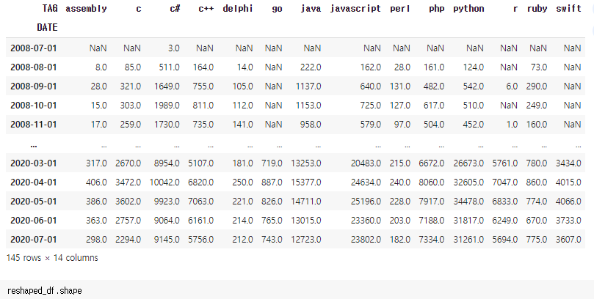Click the 3607.0 swift value
Image resolution: width=594 pixels, height=299 pixels.
pyautogui.click(x=568, y=240)
